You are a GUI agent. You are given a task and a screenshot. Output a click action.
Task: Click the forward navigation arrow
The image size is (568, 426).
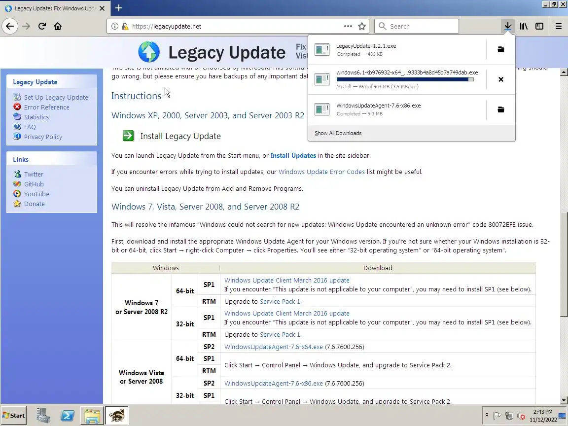(x=26, y=26)
